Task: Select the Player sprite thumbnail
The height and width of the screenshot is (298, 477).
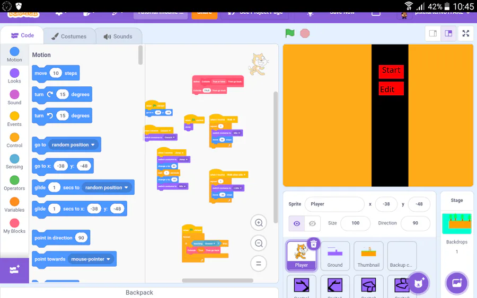Action: click(x=301, y=256)
